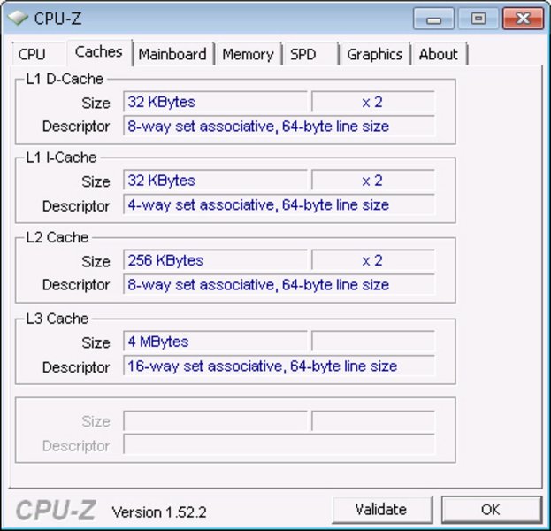
Task: Click the CPU-Z window title text
Action: (x=58, y=19)
